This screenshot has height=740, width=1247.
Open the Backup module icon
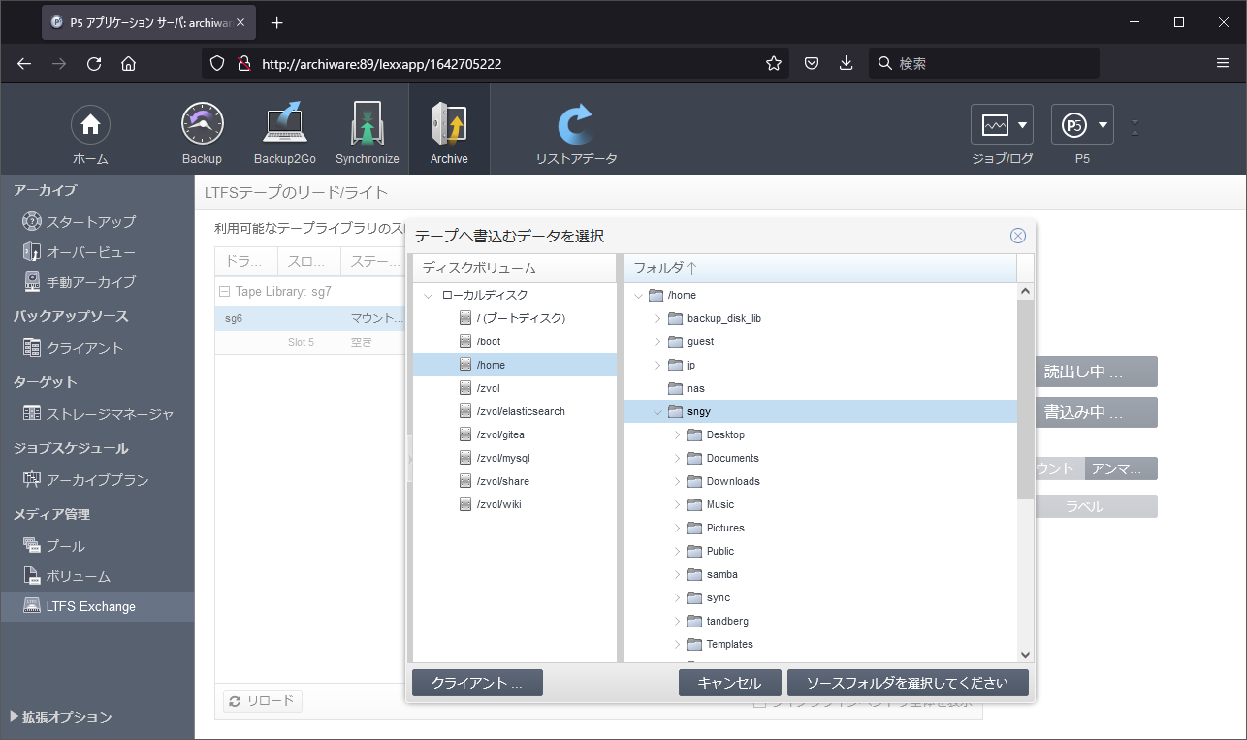pos(202,124)
